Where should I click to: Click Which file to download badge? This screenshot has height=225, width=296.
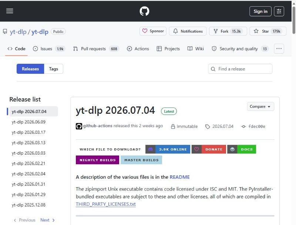[x=110, y=149]
